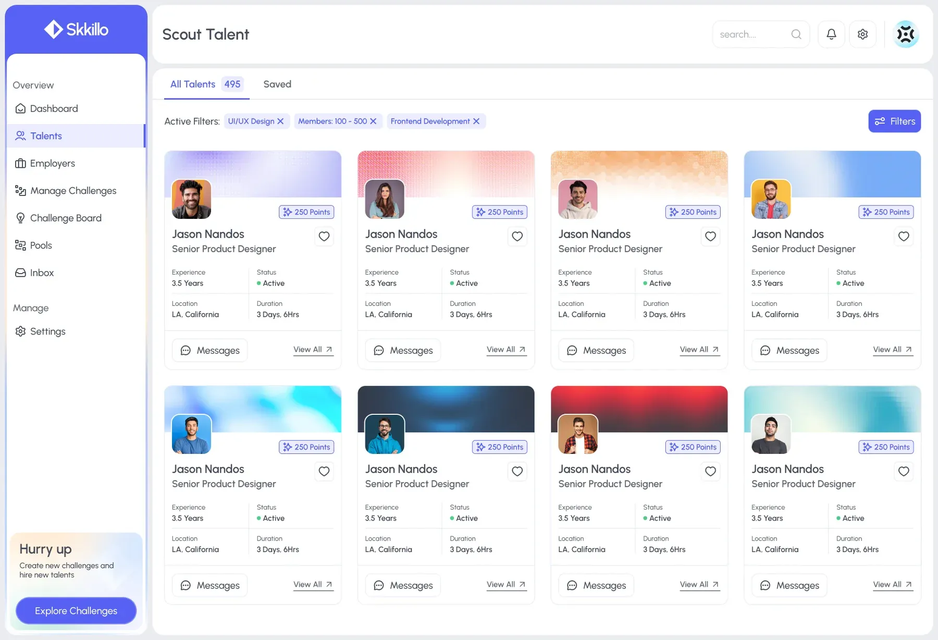
Task: Click View All on the purple-banner card
Action: click(x=313, y=350)
